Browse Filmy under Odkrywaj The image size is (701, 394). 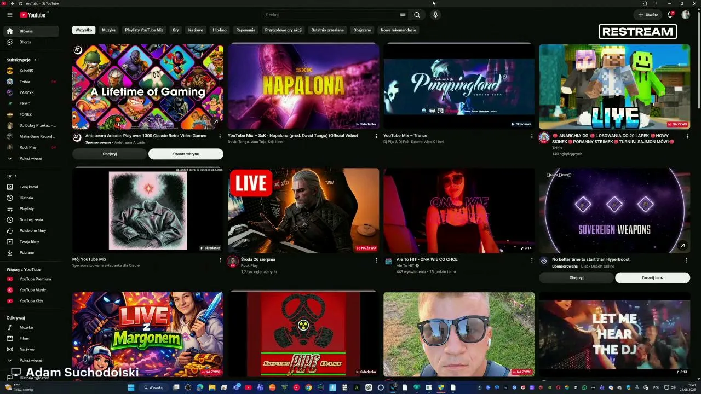[32, 338]
